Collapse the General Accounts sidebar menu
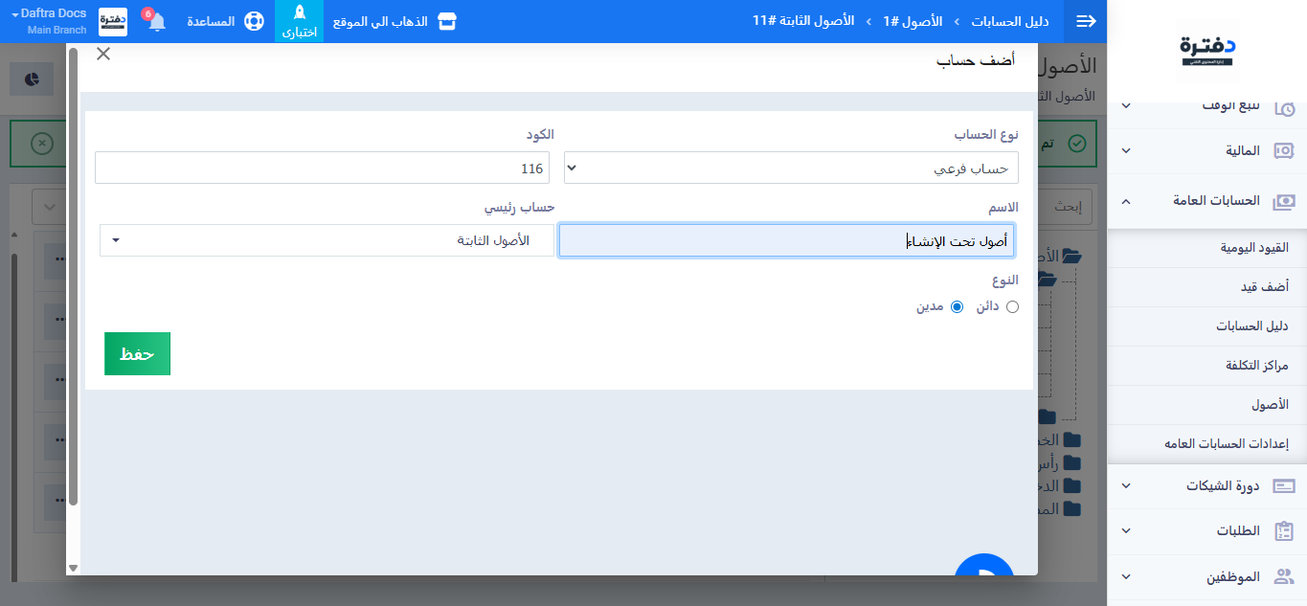Image resolution: width=1307 pixels, height=606 pixels. click(x=1207, y=201)
